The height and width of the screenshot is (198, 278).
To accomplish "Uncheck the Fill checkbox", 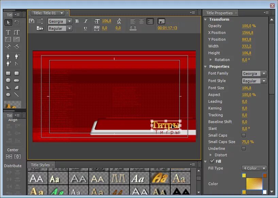I will tap(212, 161).
